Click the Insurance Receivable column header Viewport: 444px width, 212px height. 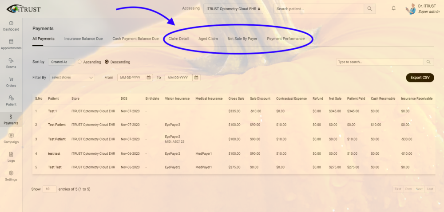click(x=417, y=98)
